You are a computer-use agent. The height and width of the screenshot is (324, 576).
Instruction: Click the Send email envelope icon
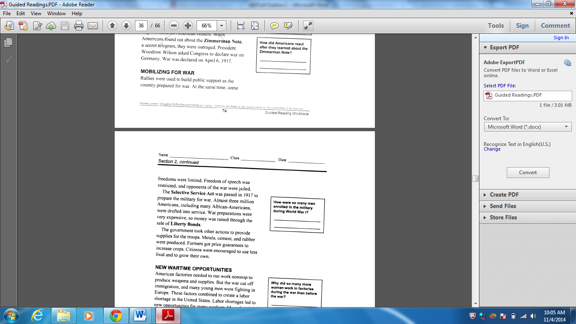point(92,26)
